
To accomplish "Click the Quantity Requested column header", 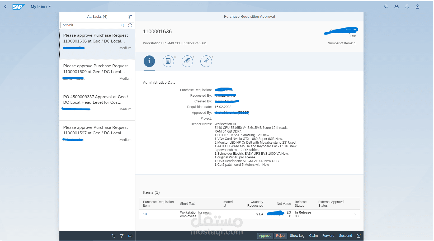I will point(255,204).
